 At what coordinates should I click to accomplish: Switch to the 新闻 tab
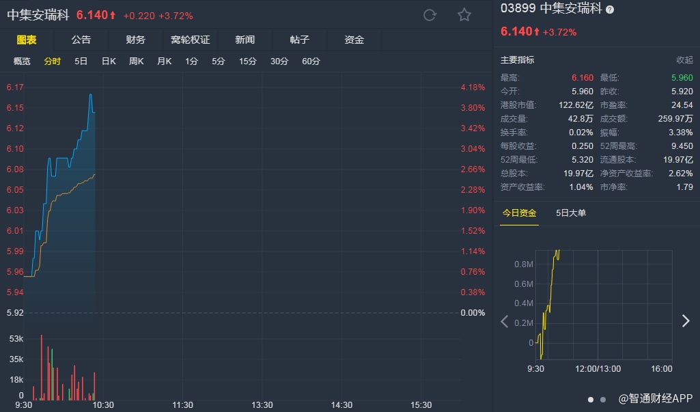pos(244,40)
